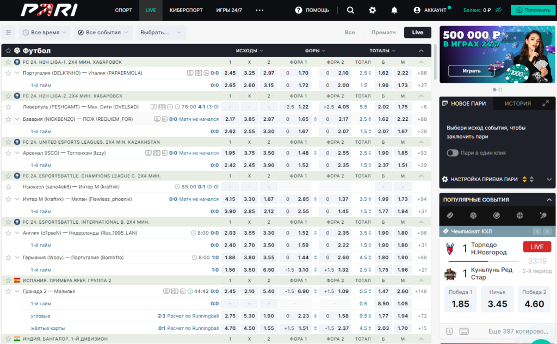
Task: Expand НАСТРОЙКА ПРИЕМА ПАРИ section
Action: 549,180
